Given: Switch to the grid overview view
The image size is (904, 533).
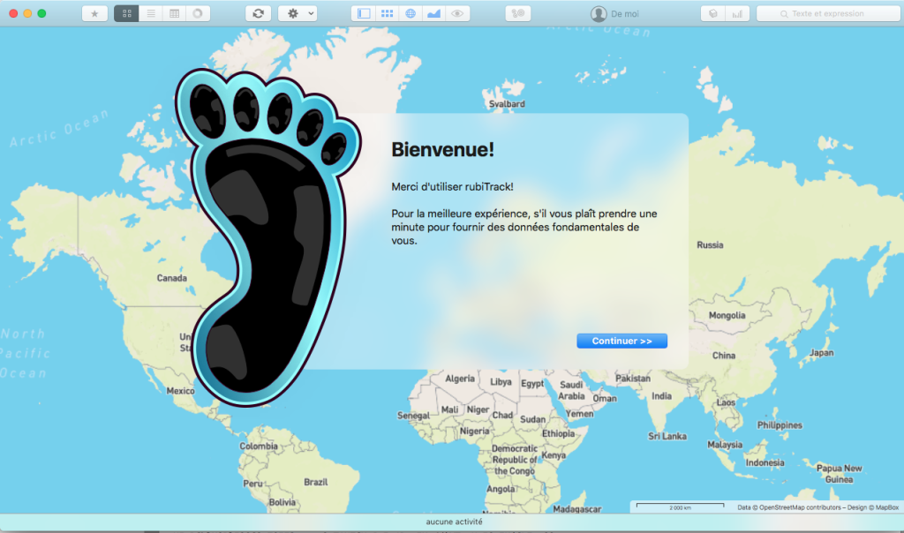Looking at the screenshot, I should (126, 13).
